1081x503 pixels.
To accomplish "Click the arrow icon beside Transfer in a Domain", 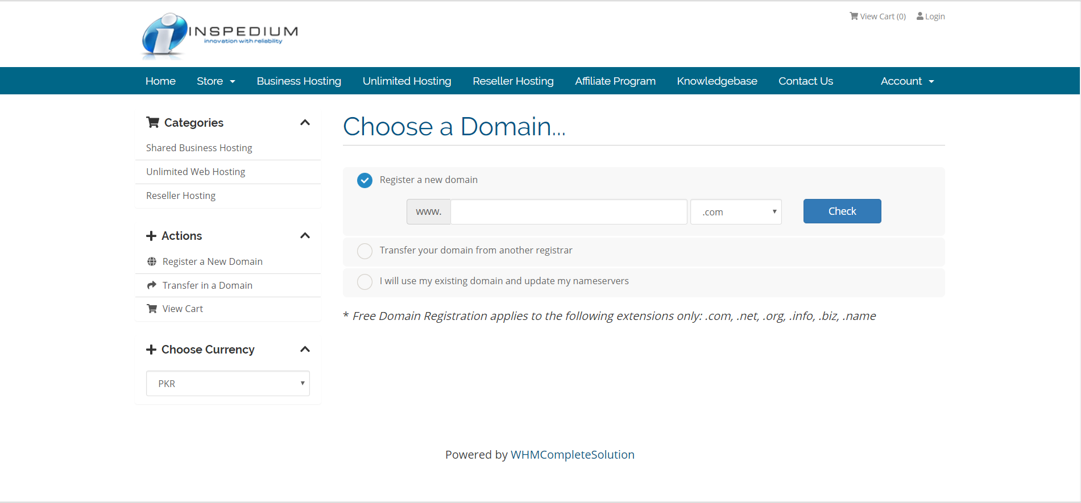I will click(152, 285).
